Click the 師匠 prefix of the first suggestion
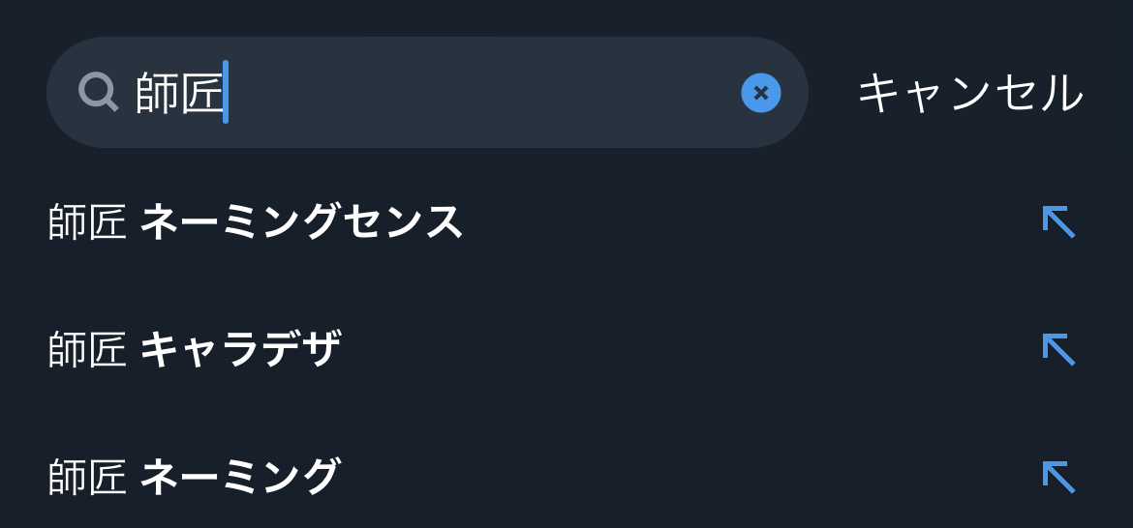 [87, 222]
